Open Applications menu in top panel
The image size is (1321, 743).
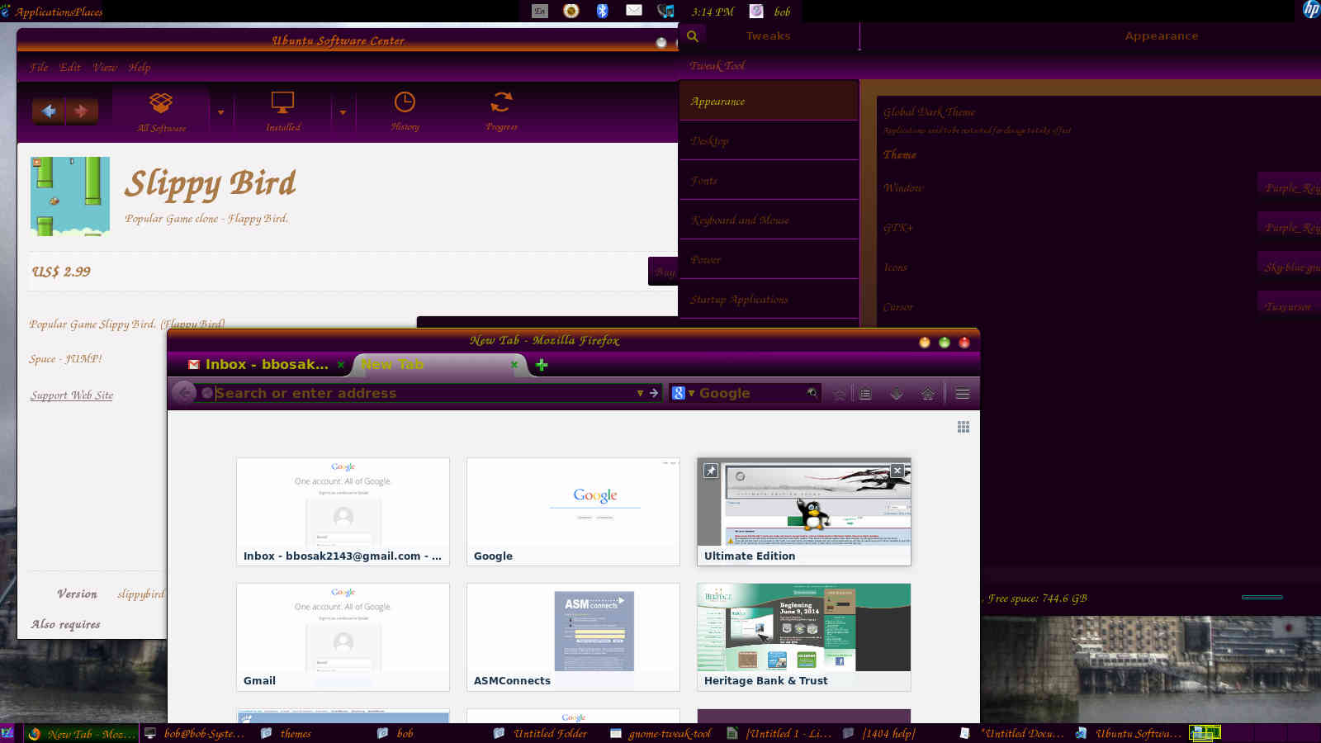pyautogui.click(x=43, y=12)
